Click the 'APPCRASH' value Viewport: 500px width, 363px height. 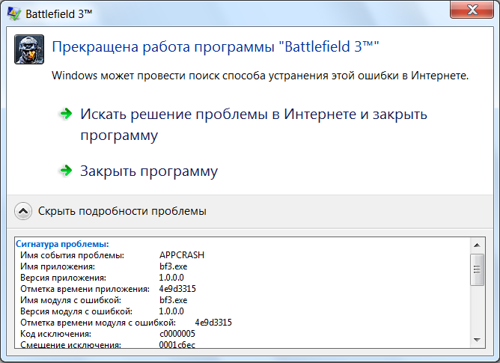click(182, 255)
